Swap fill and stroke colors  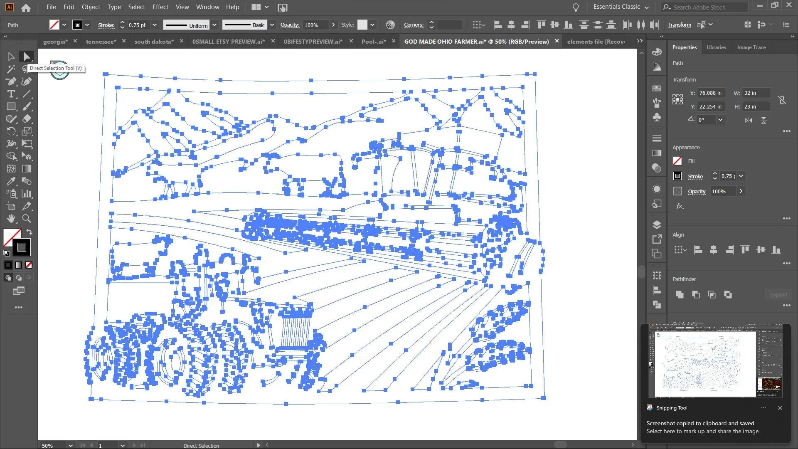click(x=29, y=232)
